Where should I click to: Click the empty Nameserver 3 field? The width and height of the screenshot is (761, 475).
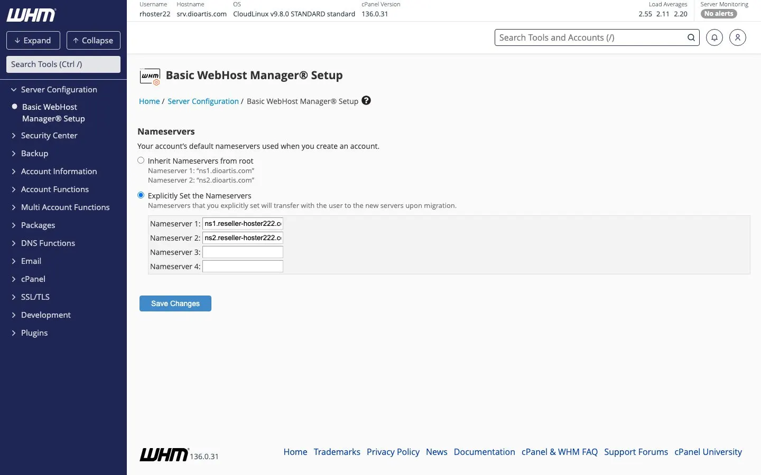click(243, 252)
